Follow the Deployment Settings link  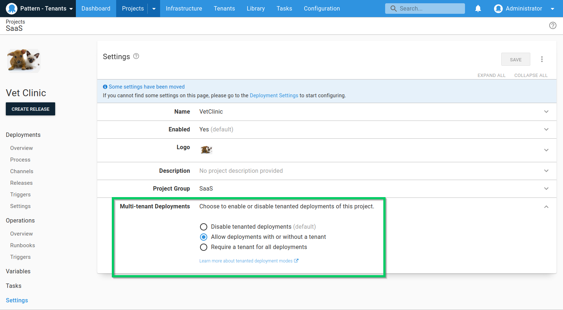(x=274, y=95)
